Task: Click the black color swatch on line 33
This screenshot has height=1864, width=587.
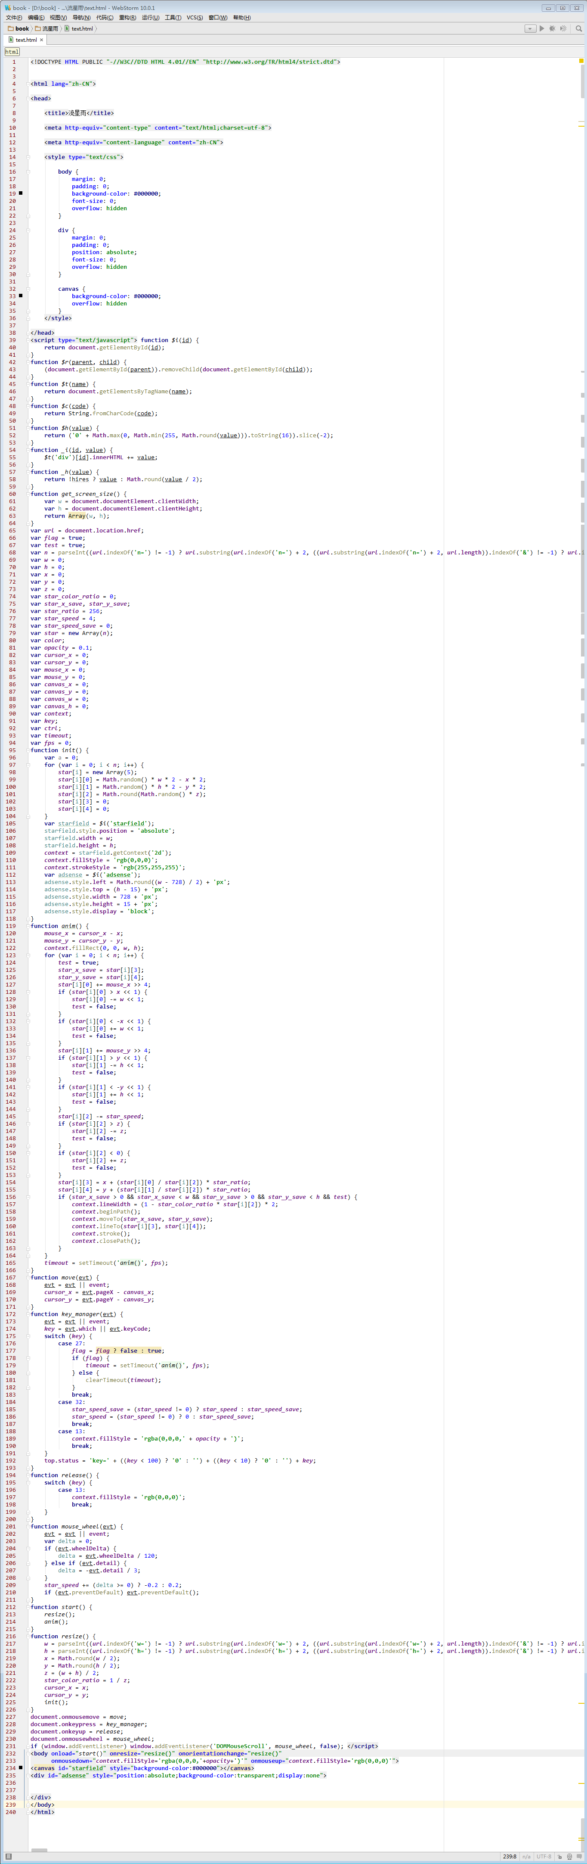Action: pyautogui.click(x=20, y=296)
